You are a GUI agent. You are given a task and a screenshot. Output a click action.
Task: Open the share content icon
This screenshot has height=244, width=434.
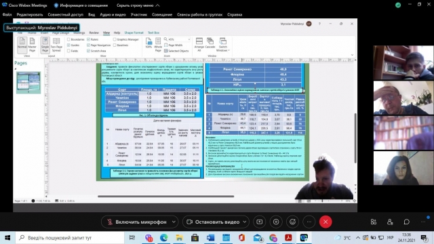259,222
